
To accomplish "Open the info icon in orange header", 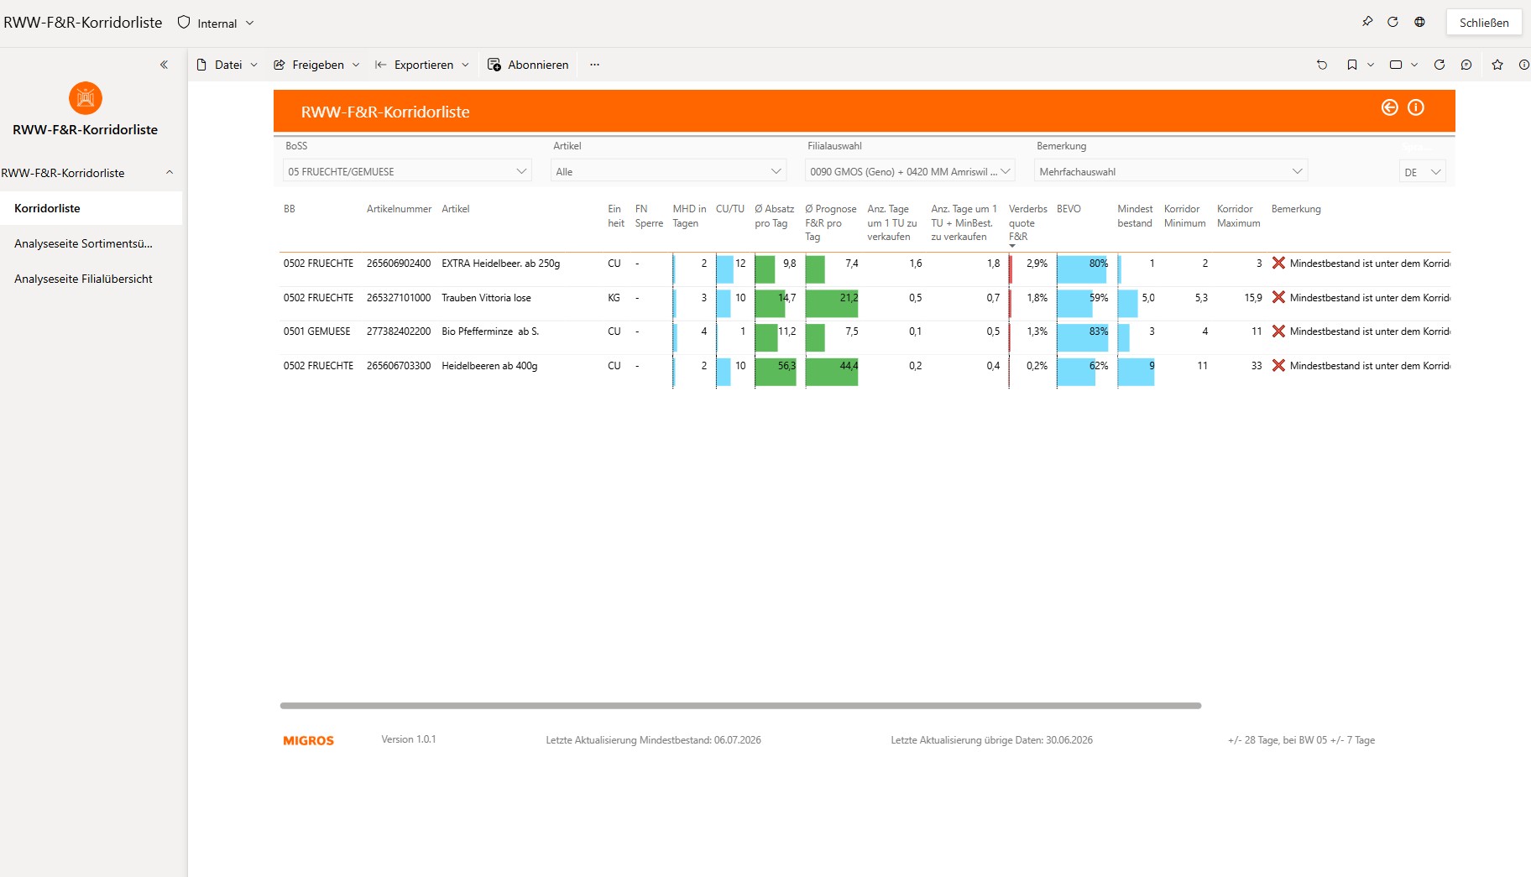I will coord(1416,107).
